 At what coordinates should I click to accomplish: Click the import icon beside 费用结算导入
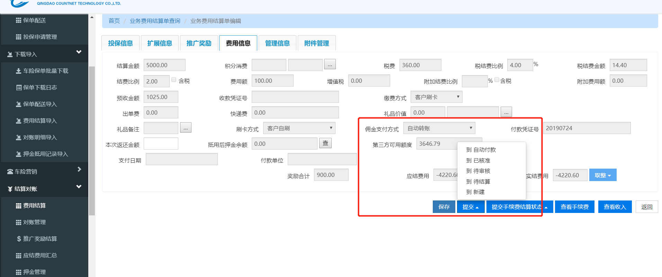19,121
